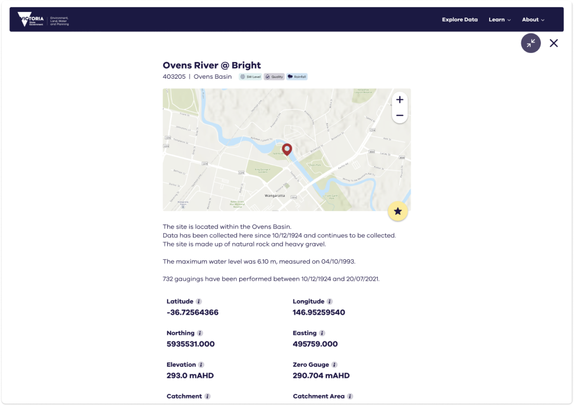Click the Victoria State Government logo
574x406 pixels.
(43, 19)
